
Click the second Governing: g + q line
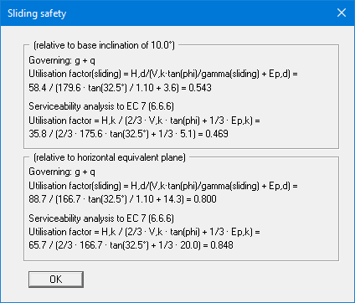click(x=62, y=172)
